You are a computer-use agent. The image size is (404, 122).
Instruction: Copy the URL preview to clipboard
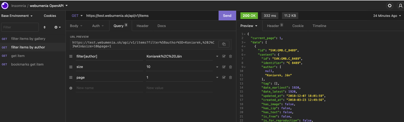[x=223, y=44]
